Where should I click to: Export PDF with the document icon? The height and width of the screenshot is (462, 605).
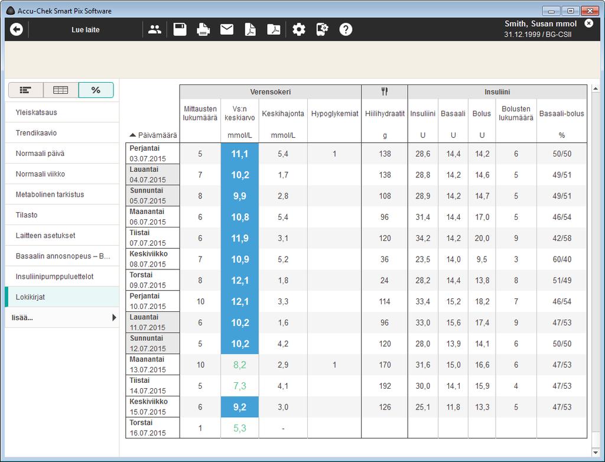[251, 30]
